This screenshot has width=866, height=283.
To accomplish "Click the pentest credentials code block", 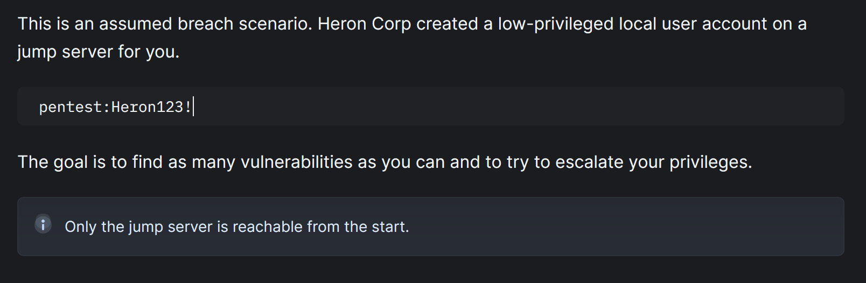I will [x=430, y=106].
